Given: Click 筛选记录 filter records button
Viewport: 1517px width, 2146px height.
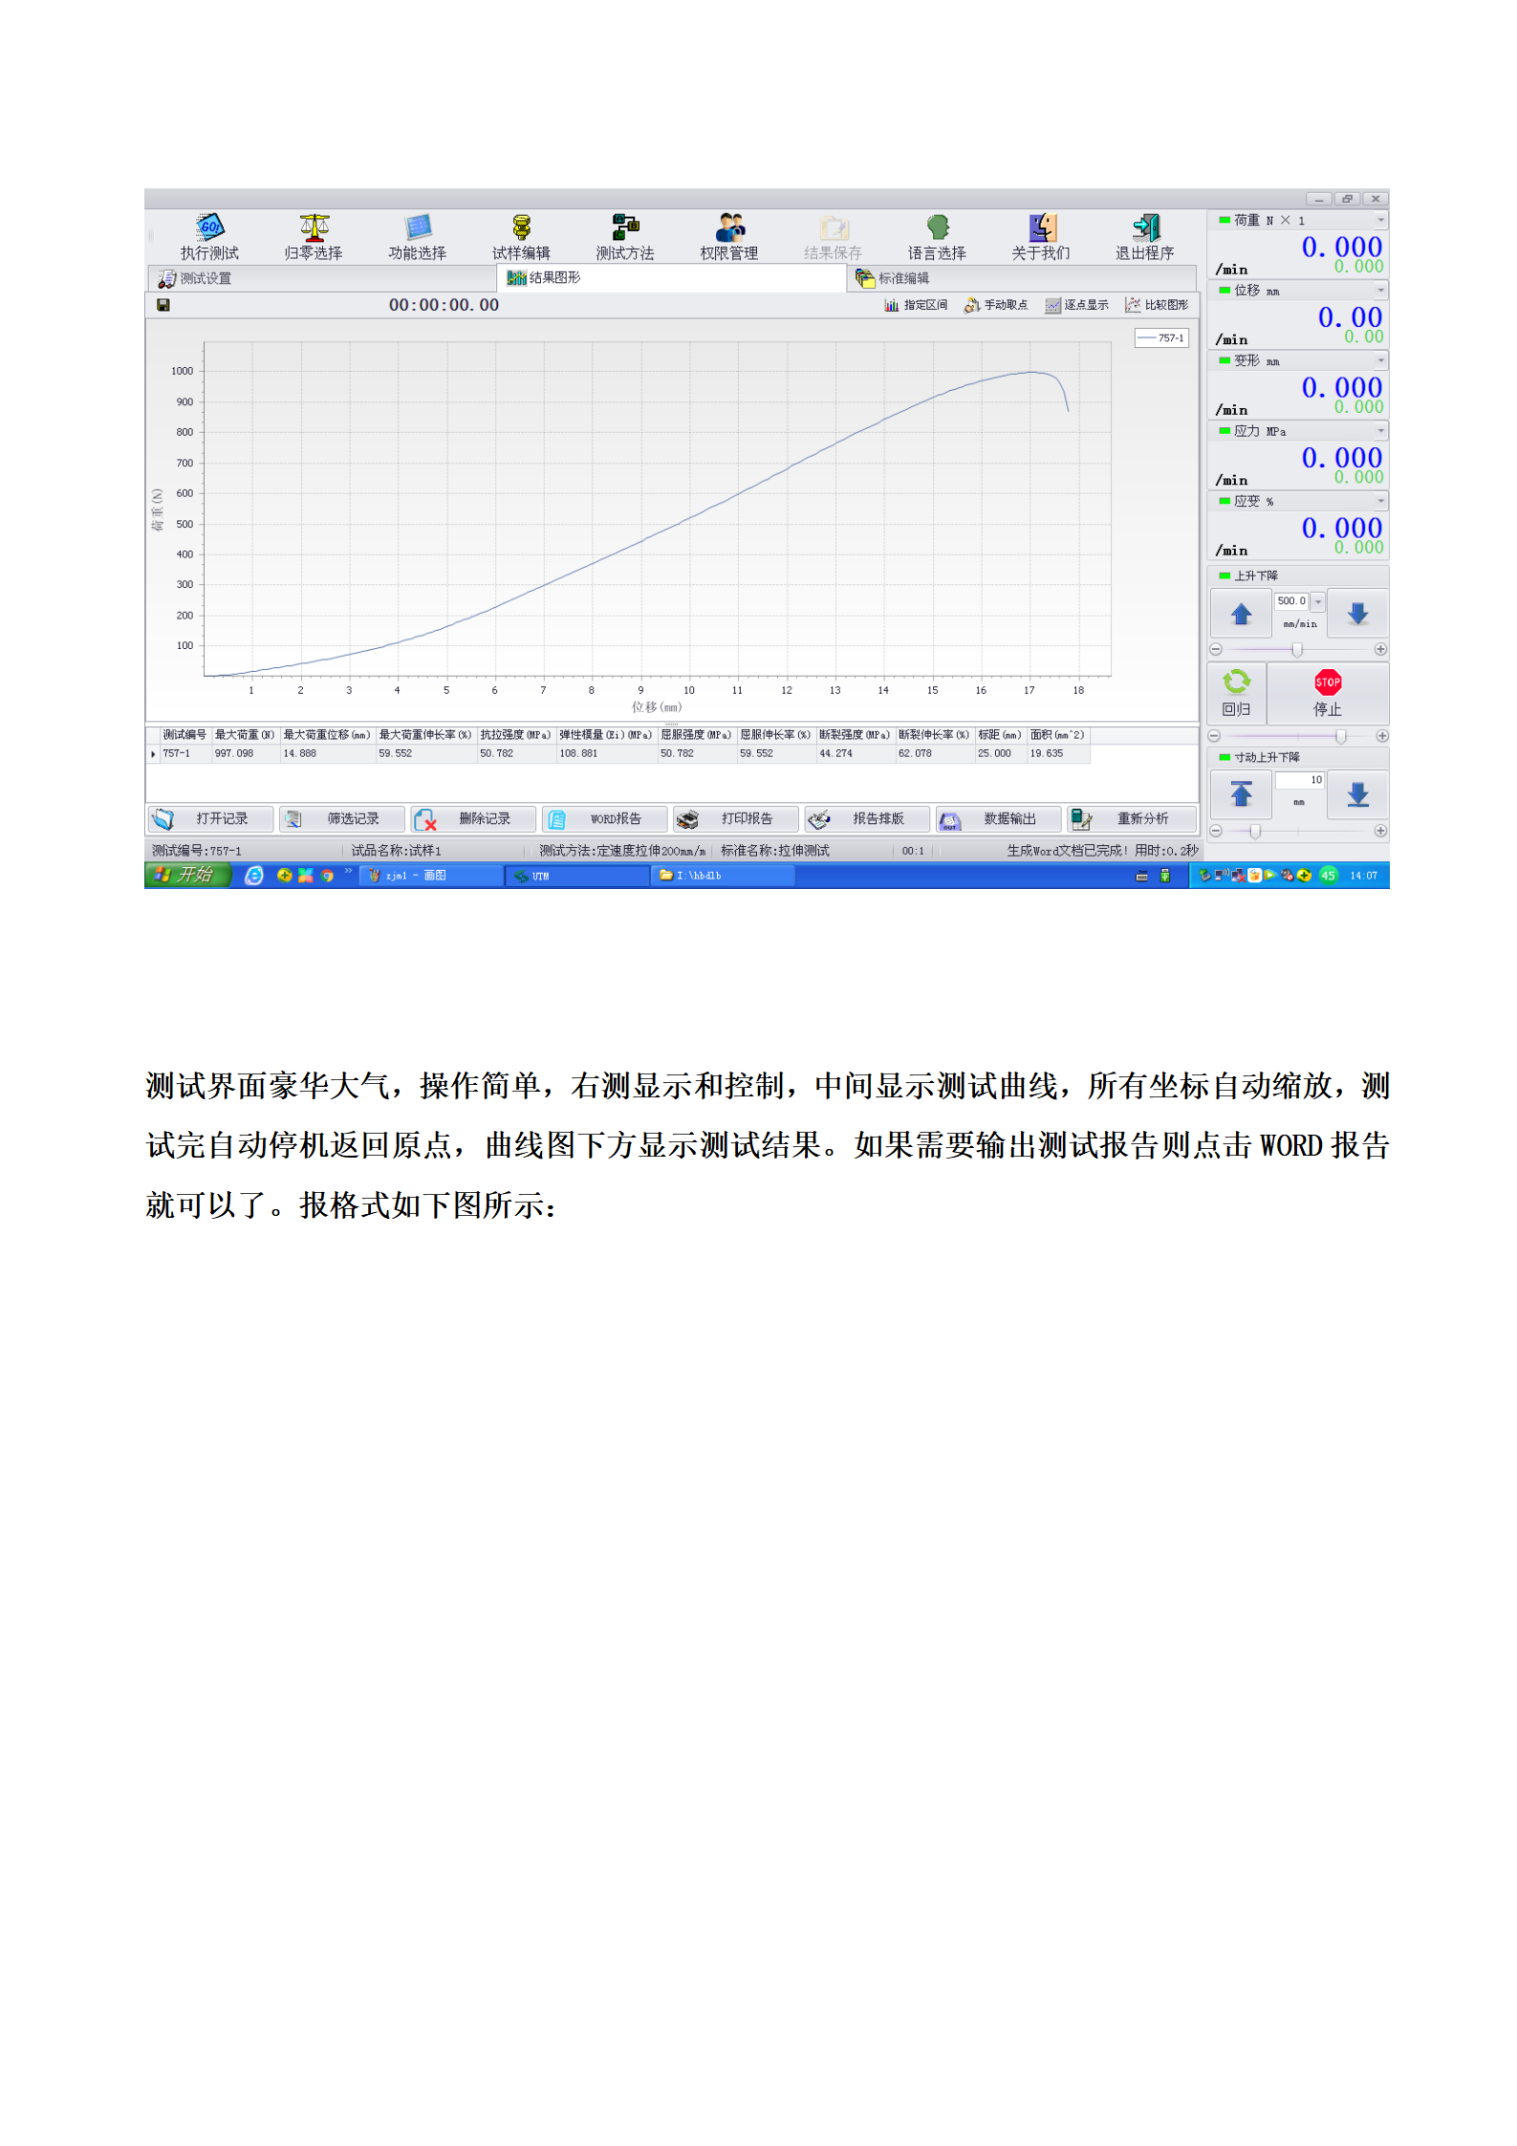Looking at the screenshot, I should (x=342, y=819).
